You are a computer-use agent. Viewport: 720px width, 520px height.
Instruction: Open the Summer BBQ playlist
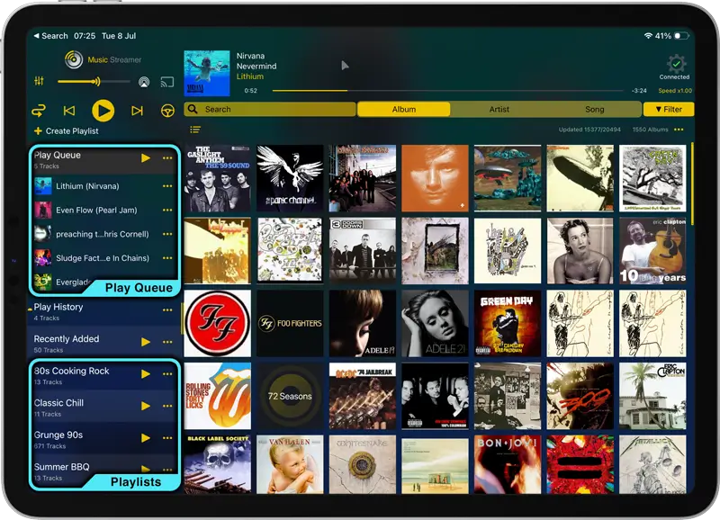click(61, 467)
